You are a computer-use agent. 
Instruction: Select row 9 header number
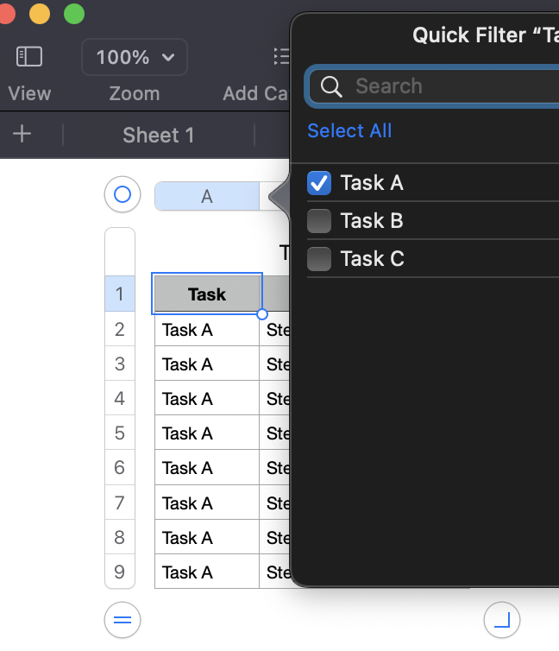(120, 572)
